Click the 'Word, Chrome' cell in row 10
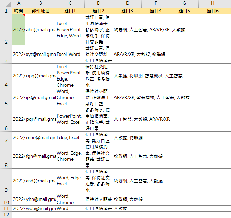This screenshot has width=231, height=218. (70, 199)
